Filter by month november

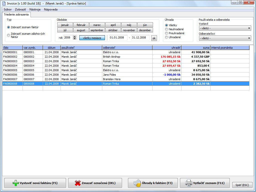pos(129,30)
